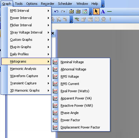Image resolution: width=139 pixels, height=138 pixels.
Task: Click the Apparent Power (VA) histogram icon
Action: point(55,98)
